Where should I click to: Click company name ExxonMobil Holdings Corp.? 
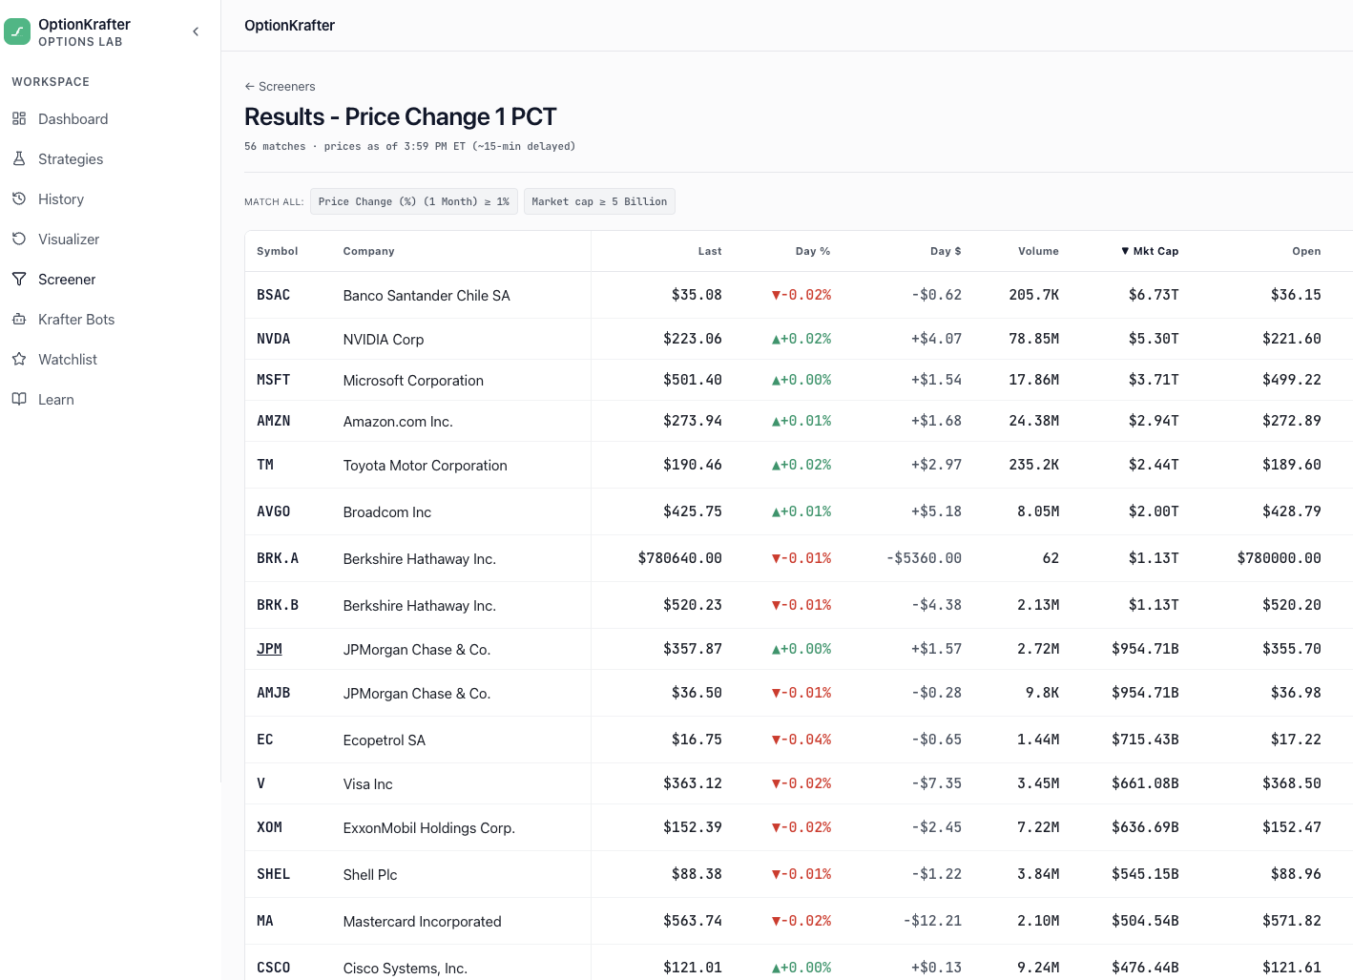[x=429, y=828]
